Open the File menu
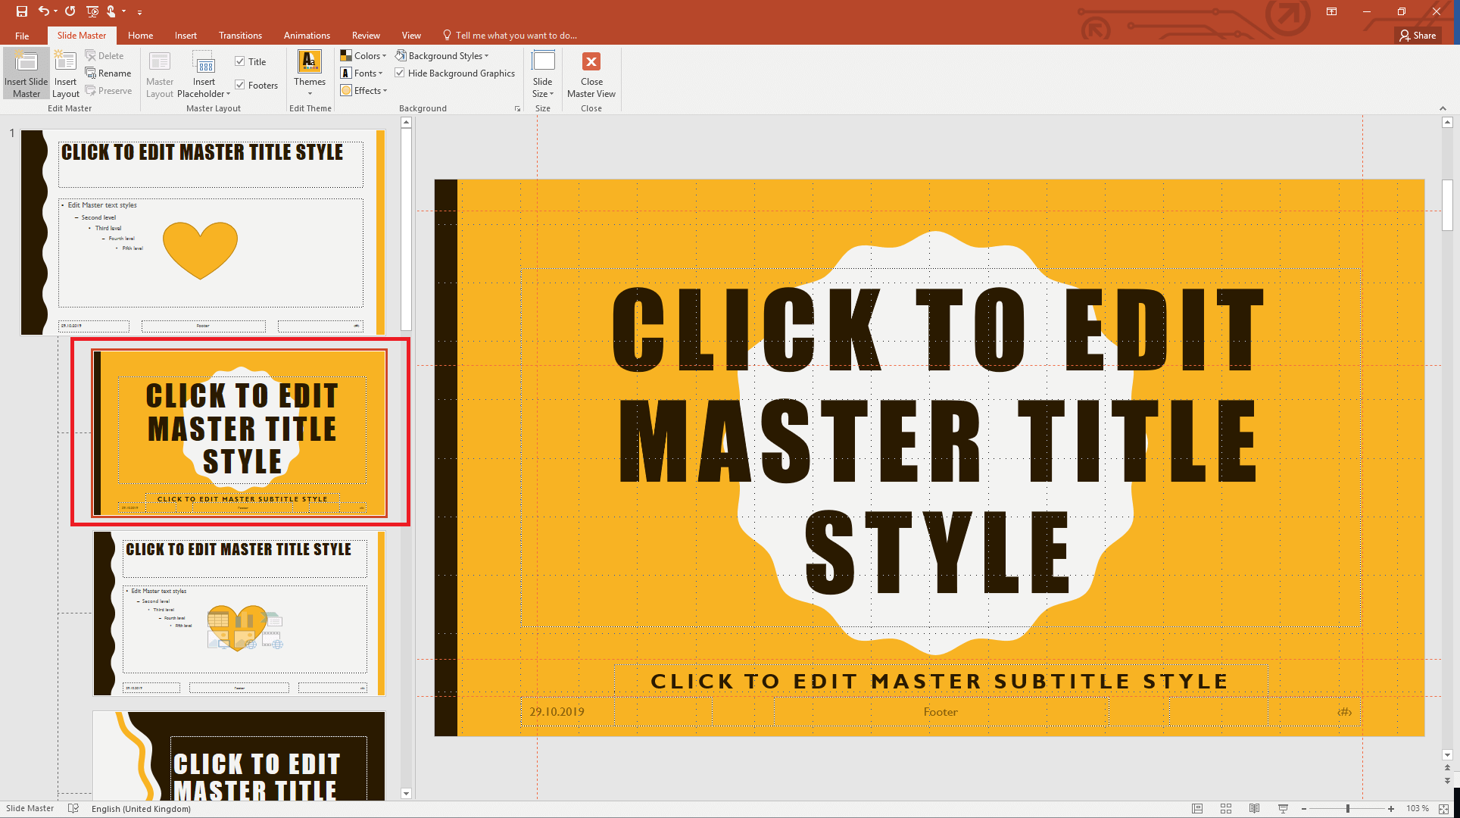1460x818 pixels. [22, 36]
